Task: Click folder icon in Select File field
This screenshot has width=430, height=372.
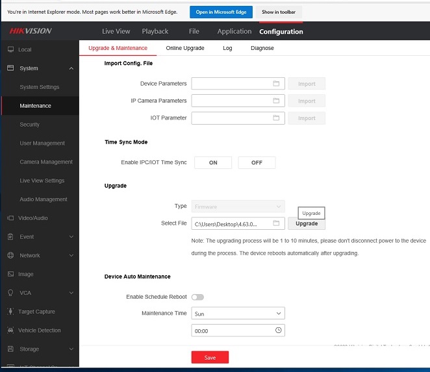Action: tap(276, 223)
